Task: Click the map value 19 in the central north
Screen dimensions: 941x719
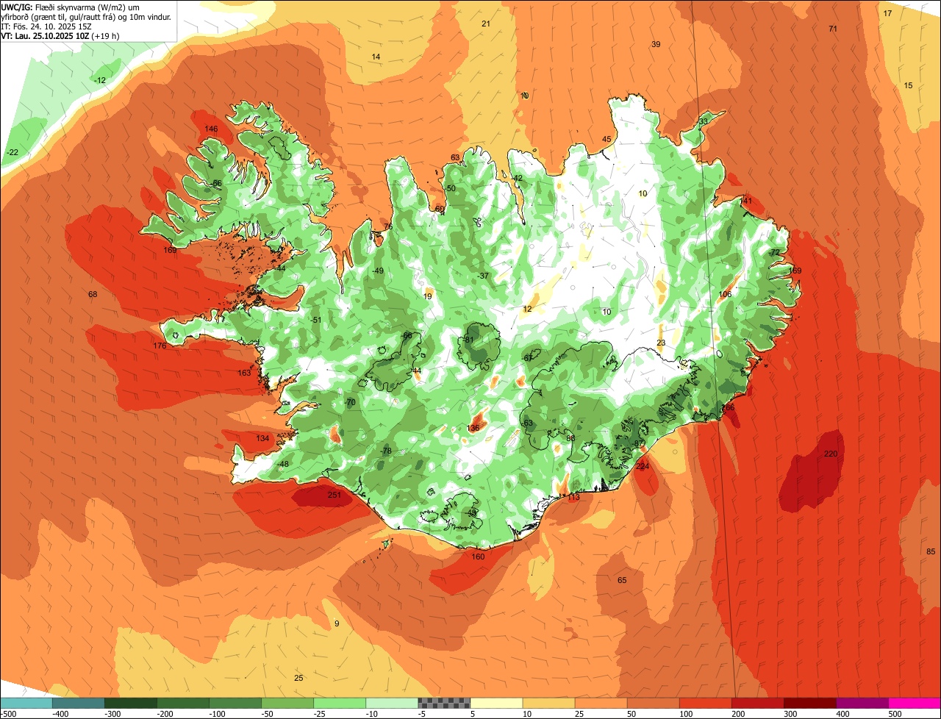Action: pos(428,296)
